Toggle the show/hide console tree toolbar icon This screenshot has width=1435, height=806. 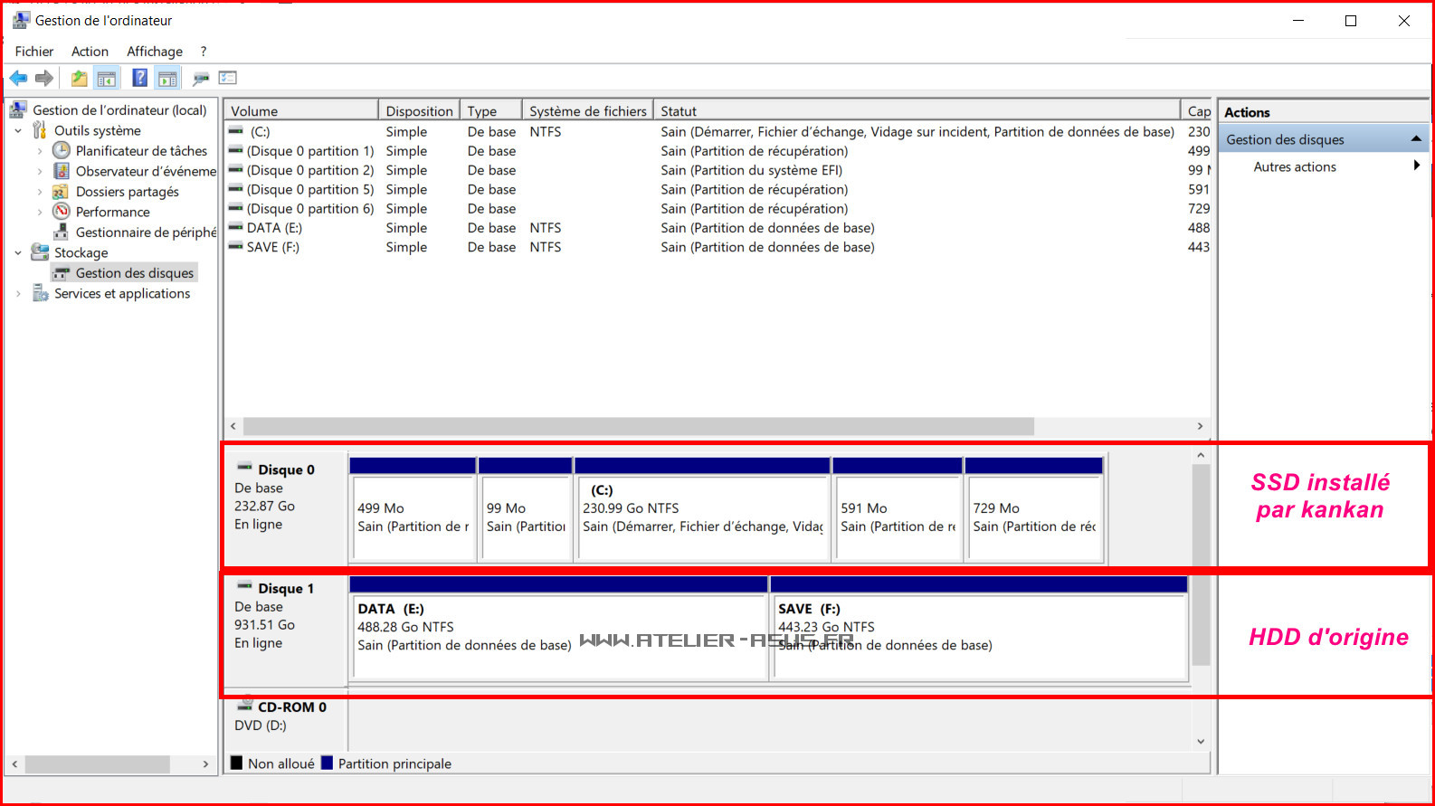click(107, 79)
